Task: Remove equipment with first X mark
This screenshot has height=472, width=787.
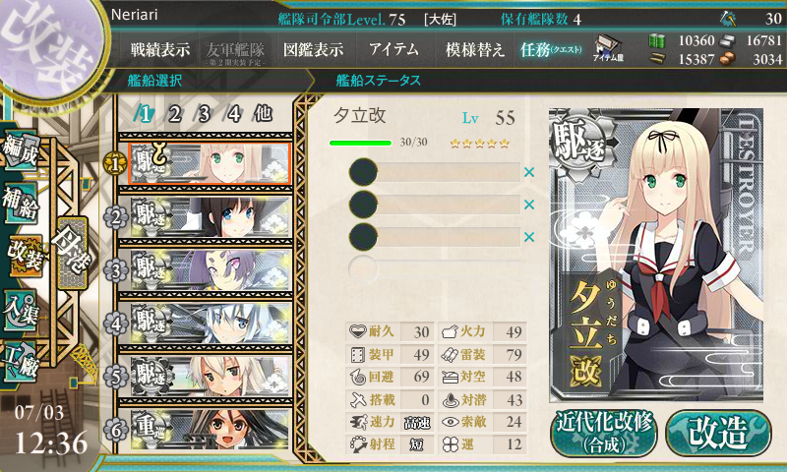Action: (x=528, y=172)
